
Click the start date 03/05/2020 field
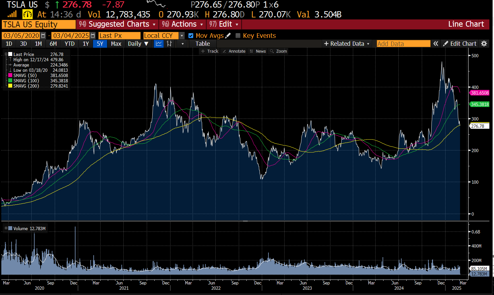[21, 36]
